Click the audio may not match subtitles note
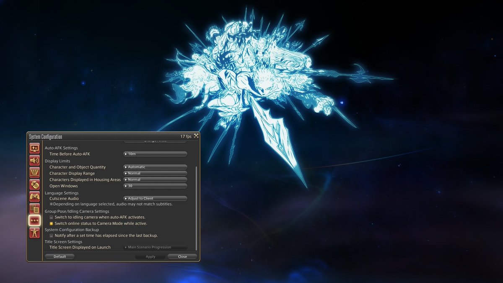The height and width of the screenshot is (283, 503). 111,204
